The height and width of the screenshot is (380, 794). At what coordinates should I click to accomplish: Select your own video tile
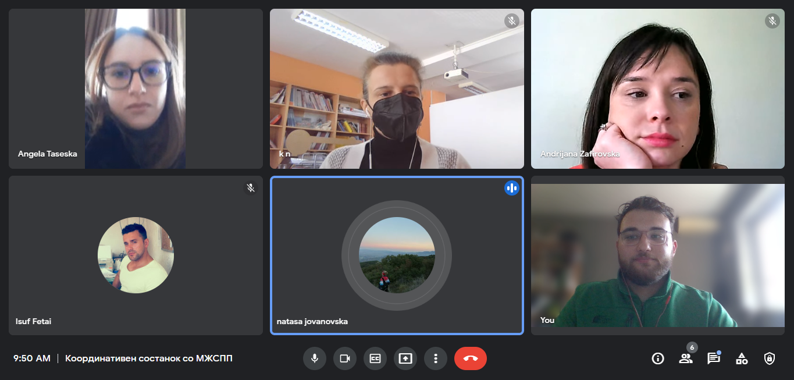(657, 255)
